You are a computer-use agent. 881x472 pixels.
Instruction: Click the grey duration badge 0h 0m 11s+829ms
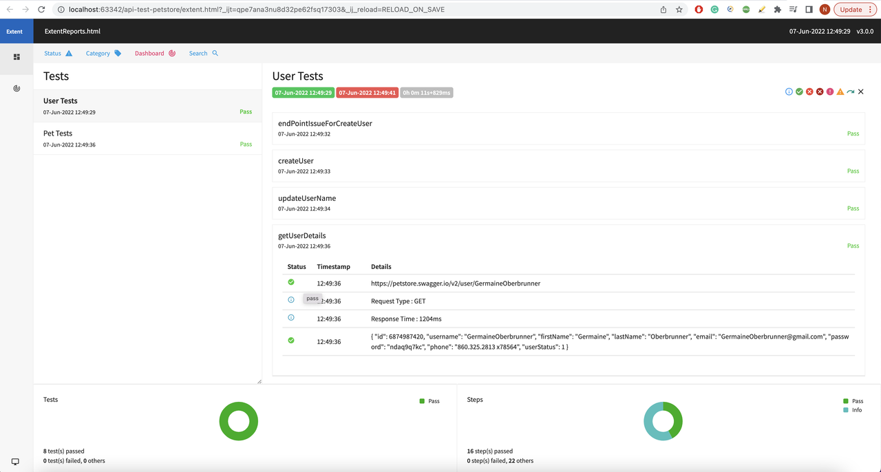pos(427,93)
